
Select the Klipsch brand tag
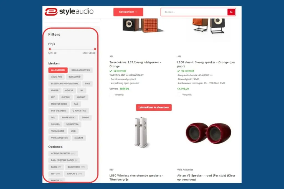(x=66, y=97)
